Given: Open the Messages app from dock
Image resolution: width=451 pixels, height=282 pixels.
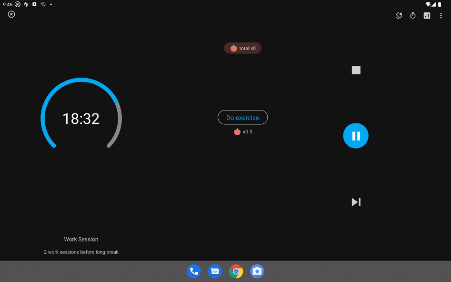Looking at the screenshot, I should pyautogui.click(x=215, y=272).
